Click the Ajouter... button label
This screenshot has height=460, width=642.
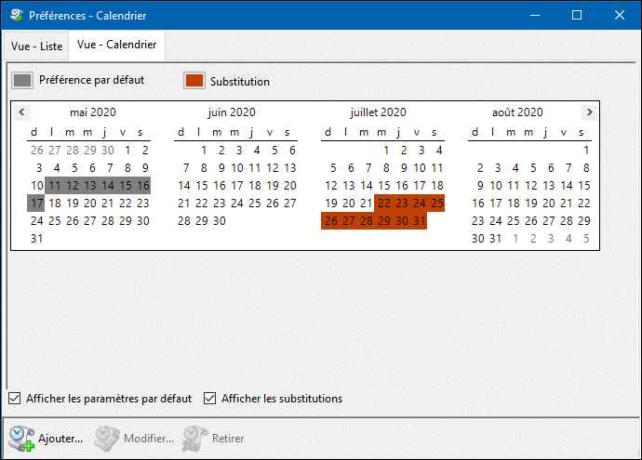click(x=60, y=439)
